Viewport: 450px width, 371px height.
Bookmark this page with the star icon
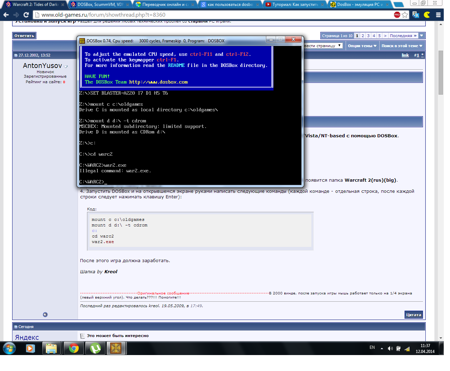click(x=405, y=15)
